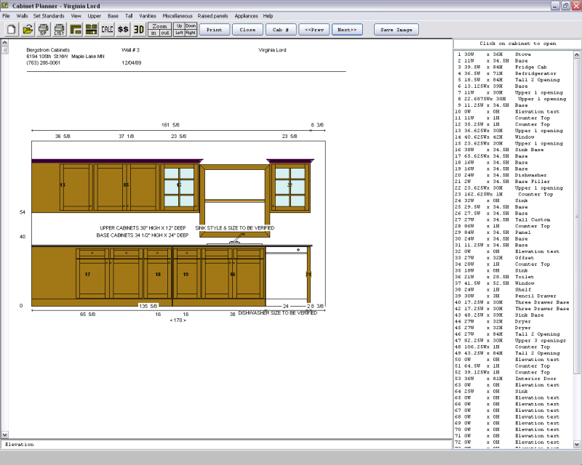Select list row '1 30W x 36H Stove'
This screenshot has width=582, height=465.
514,54
